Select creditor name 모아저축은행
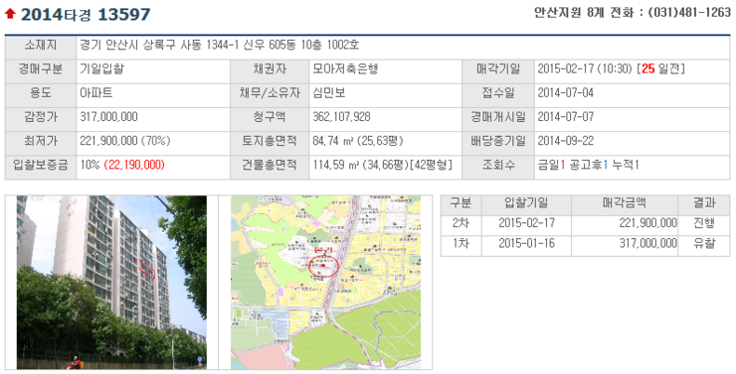 (345, 69)
